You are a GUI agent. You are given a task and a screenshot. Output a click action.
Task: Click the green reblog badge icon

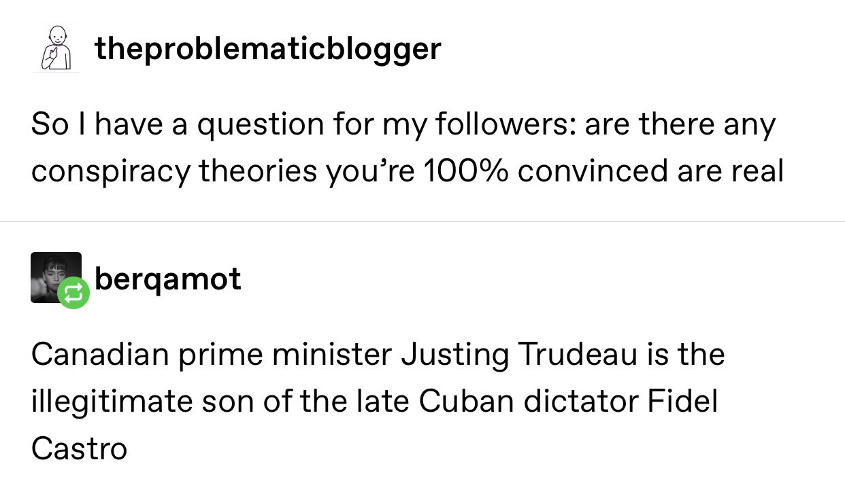[73, 293]
